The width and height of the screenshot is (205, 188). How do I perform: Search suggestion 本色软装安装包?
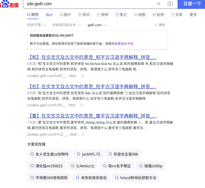[x=91, y=178]
